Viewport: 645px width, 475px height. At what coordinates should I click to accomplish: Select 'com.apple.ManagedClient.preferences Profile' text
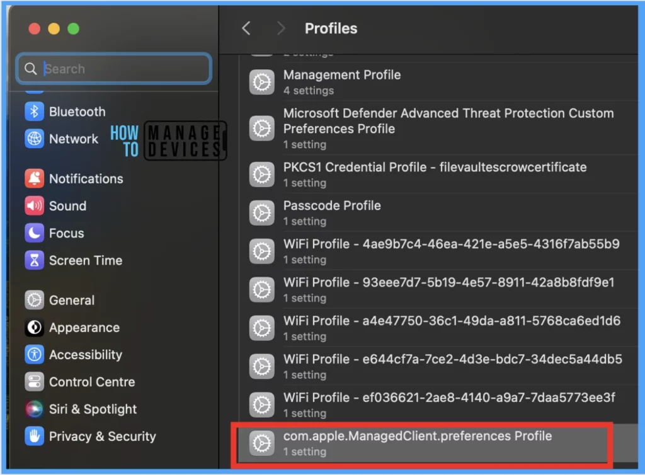pyautogui.click(x=418, y=436)
